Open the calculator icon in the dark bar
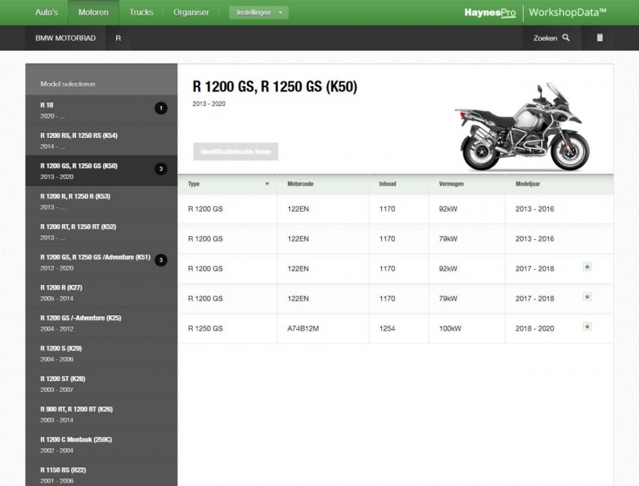The width and height of the screenshot is (639, 486). [x=600, y=37]
